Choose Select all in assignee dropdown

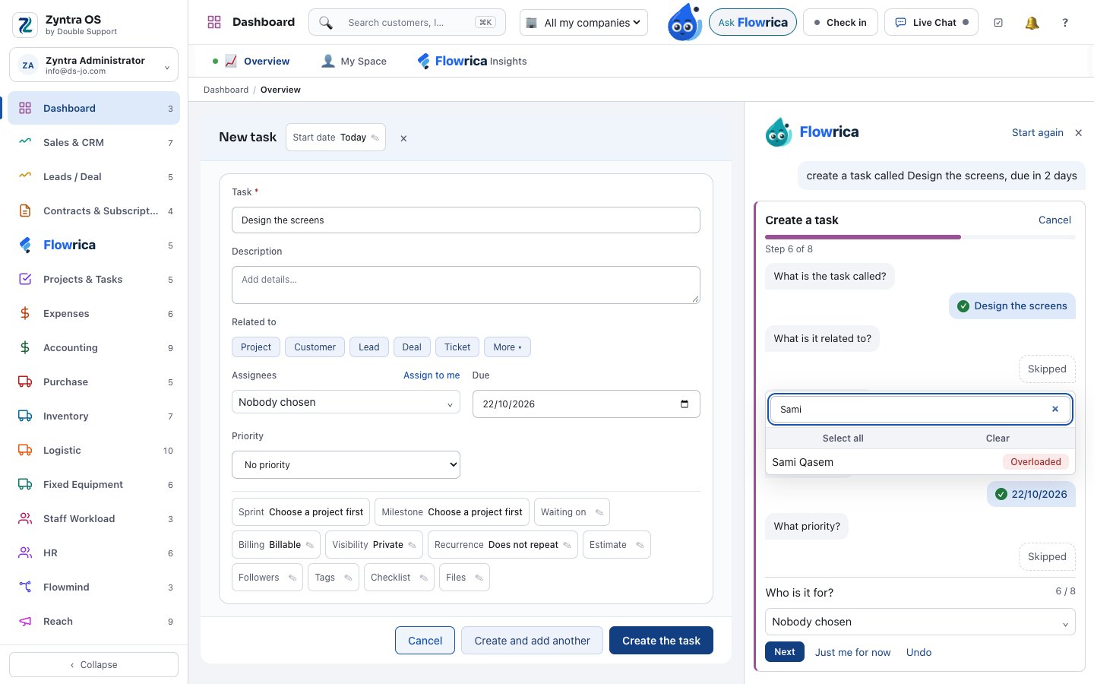(x=843, y=439)
